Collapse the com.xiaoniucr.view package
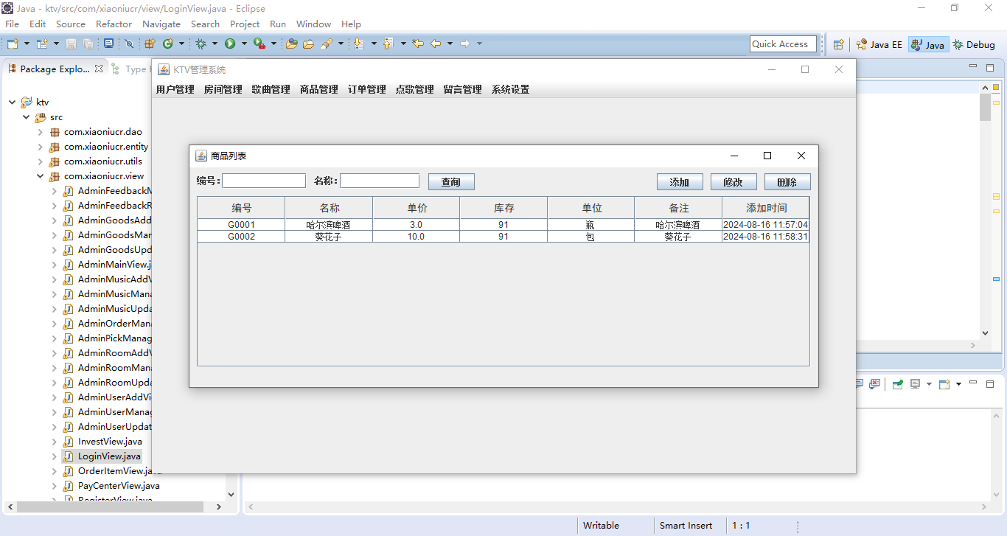 [x=41, y=176]
